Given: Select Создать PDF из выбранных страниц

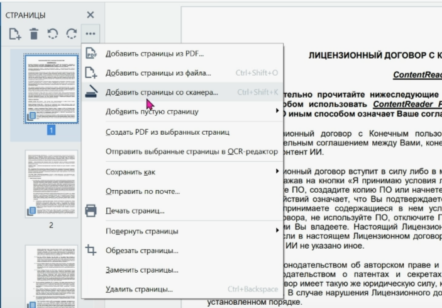Looking at the screenshot, I should tap(182, 132).
